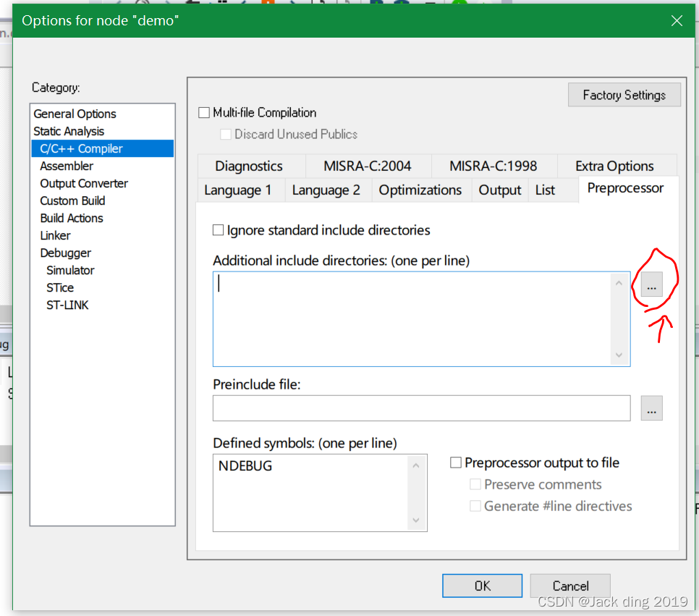Open the browse dialog for the preinclude file
This screenshot has width=699, height=616.
tap(651, 408)
